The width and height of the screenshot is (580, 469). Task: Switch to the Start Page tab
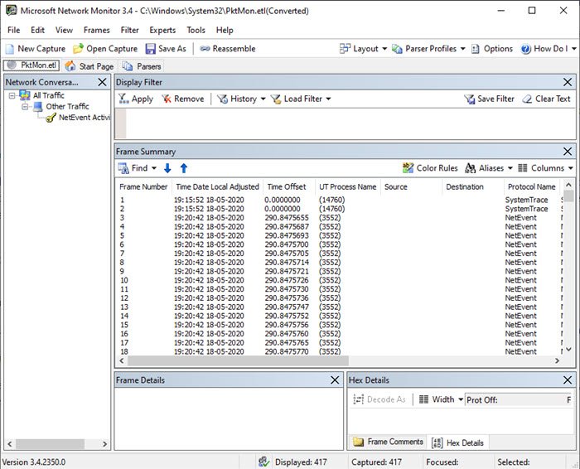pyautogui.click(x=89, y=66)
